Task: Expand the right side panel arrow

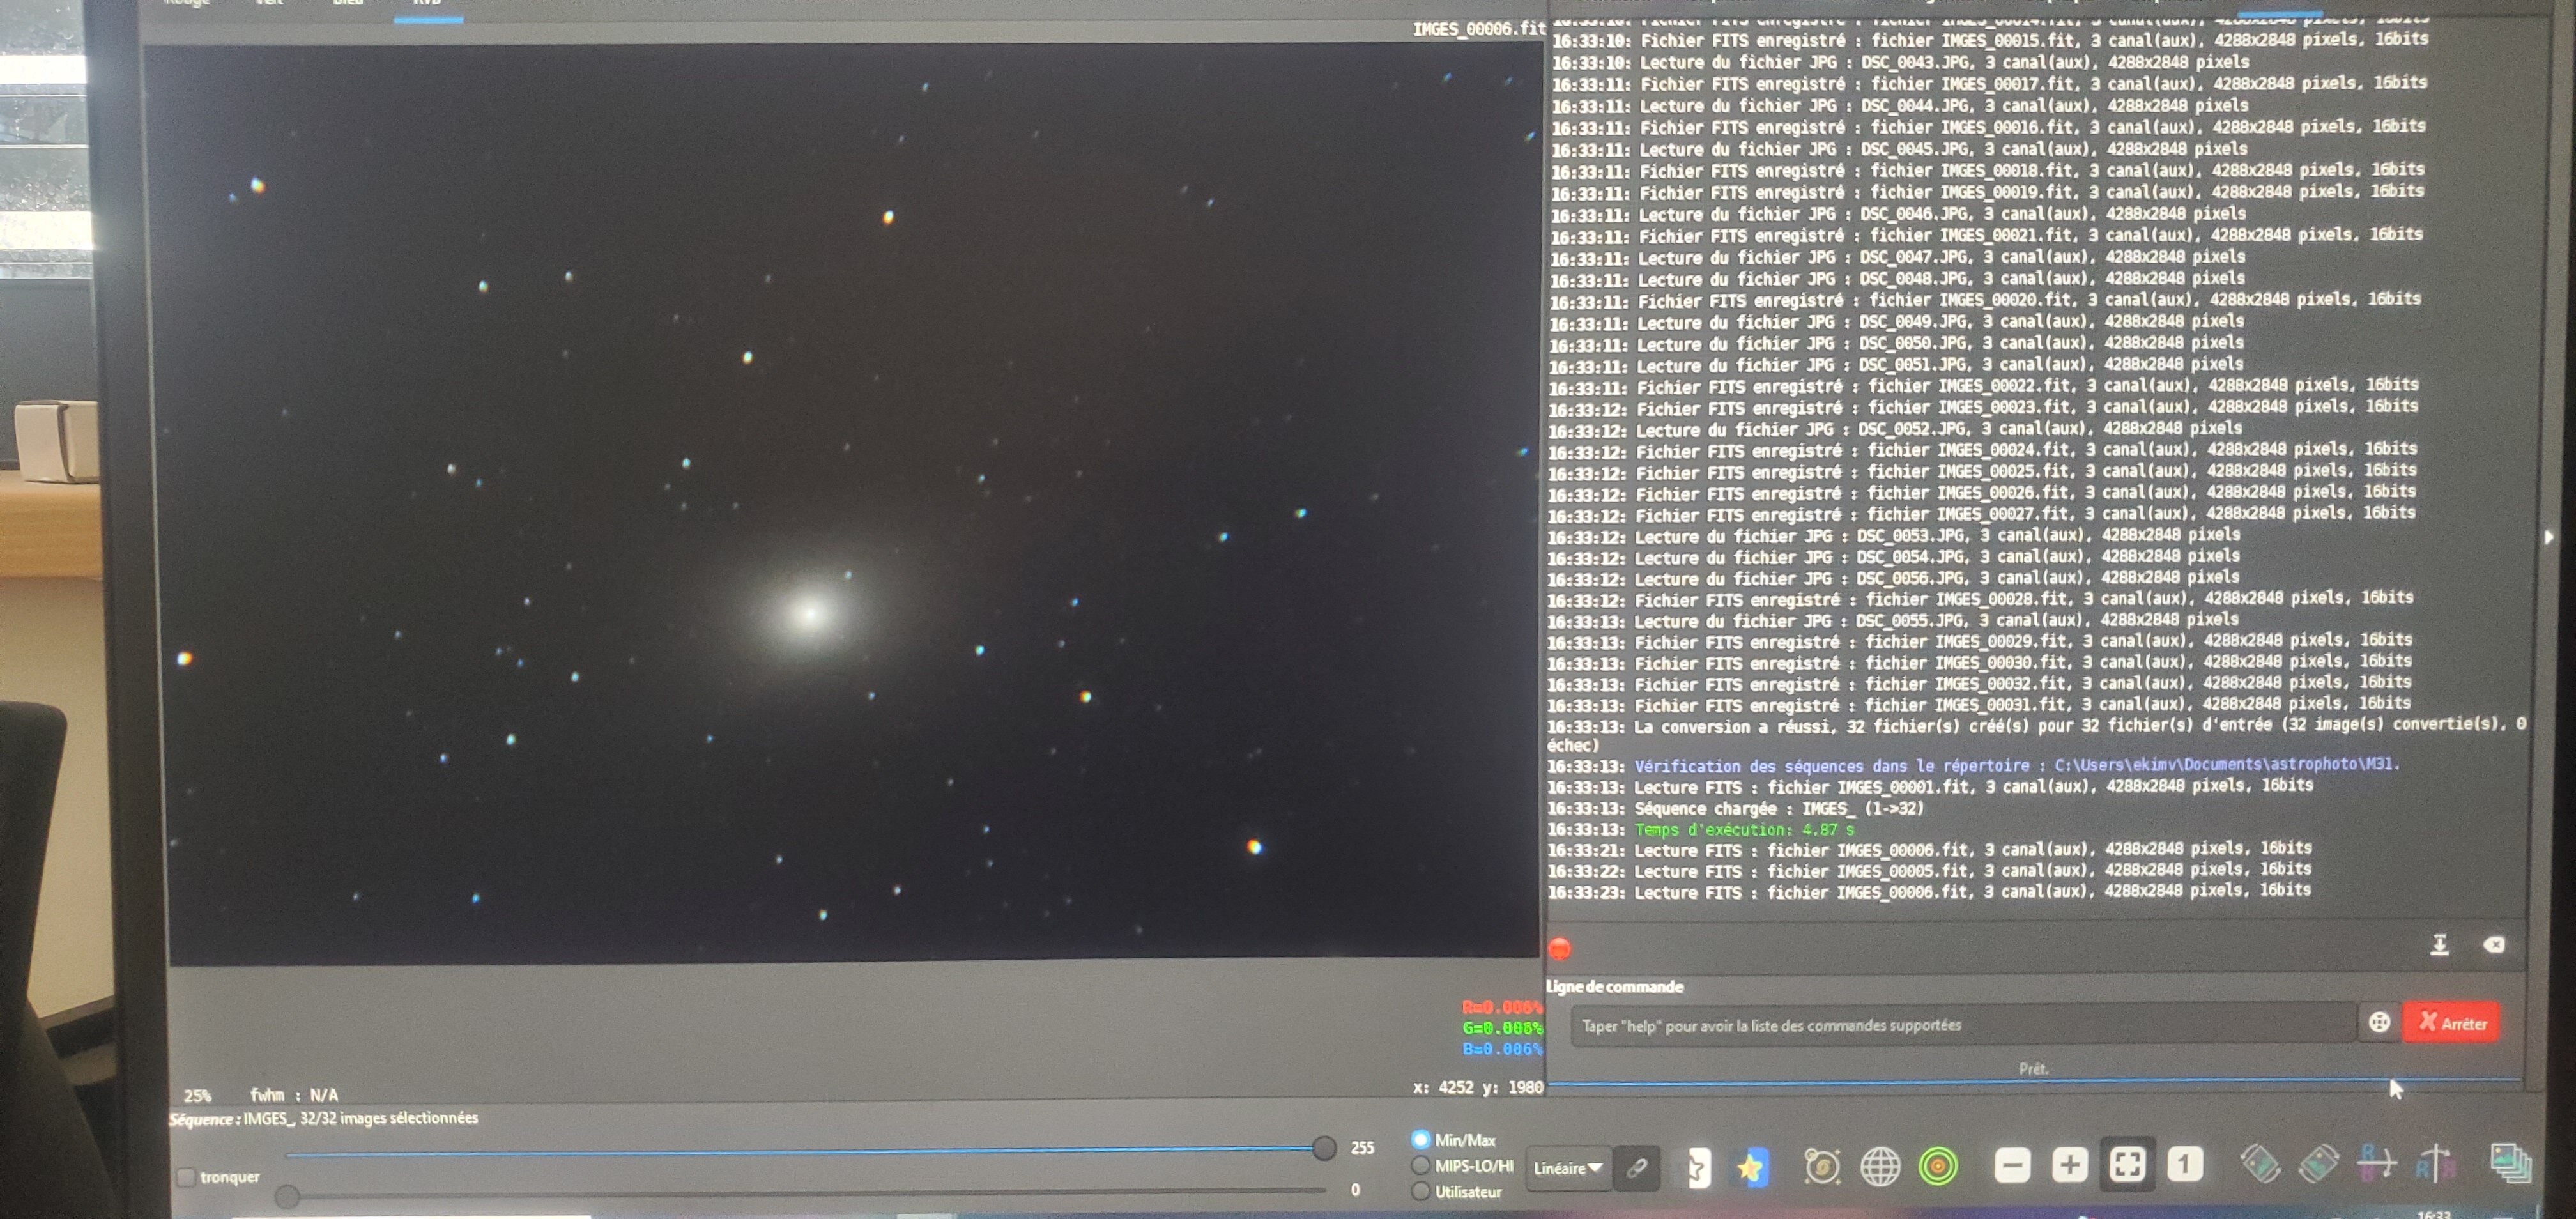Action: click(x=2548, y=537)
